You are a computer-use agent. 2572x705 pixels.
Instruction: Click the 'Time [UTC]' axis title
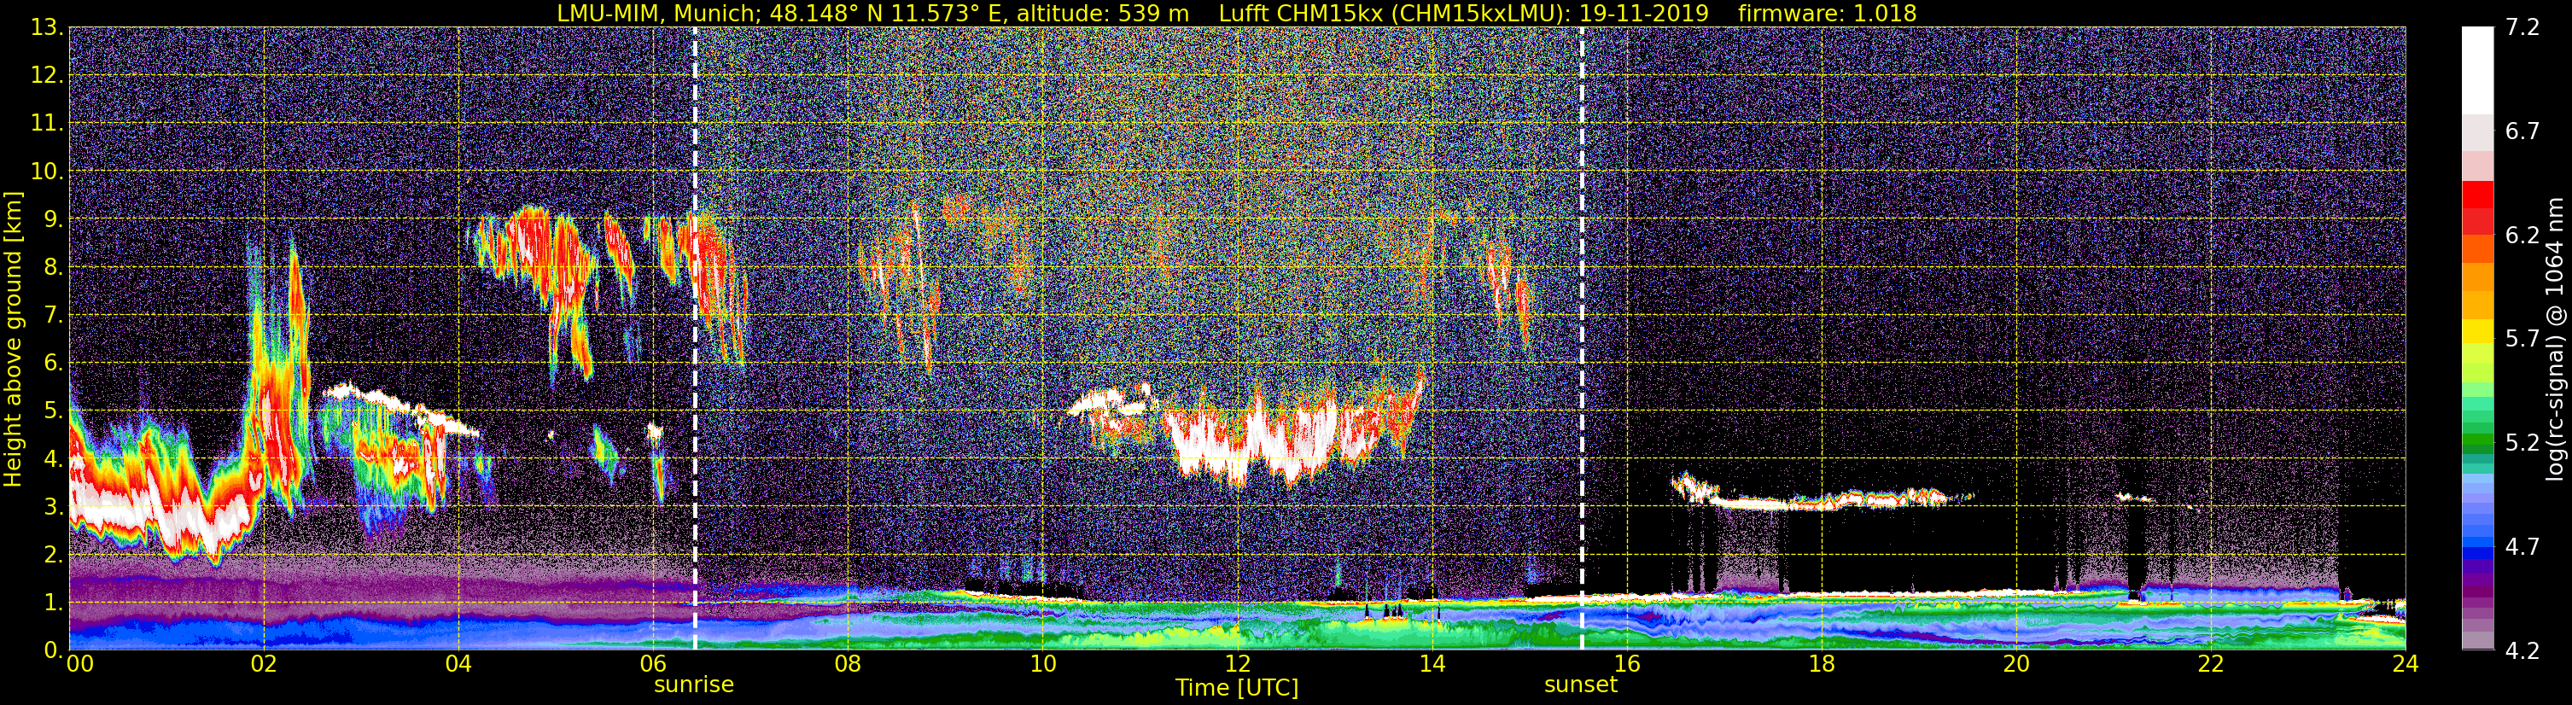[1237, 688]
